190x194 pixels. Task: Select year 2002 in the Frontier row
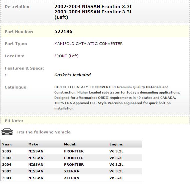point(7,151)
